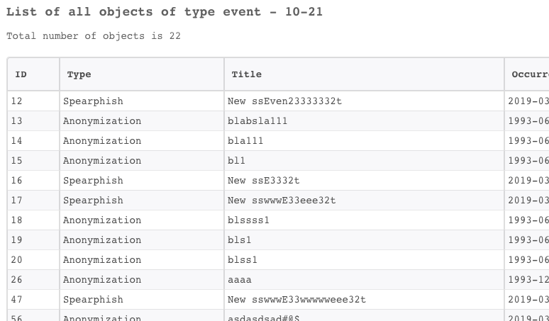549x321 pixels.
Task: Click the title 'New sswwwE33eee32t'
Action: click(x=282, y=201)
